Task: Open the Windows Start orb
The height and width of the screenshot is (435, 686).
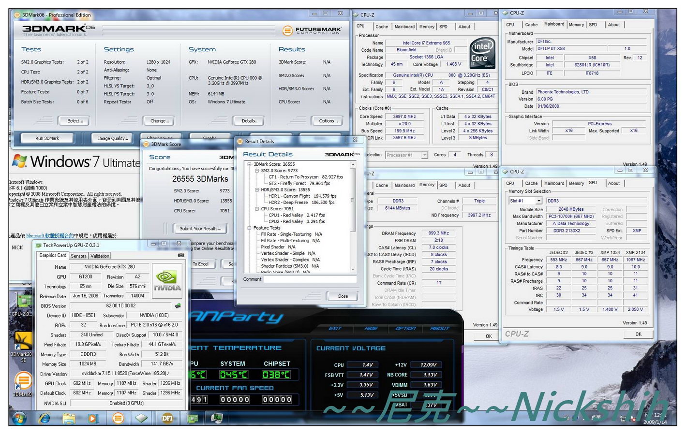Action: [20, 418]
